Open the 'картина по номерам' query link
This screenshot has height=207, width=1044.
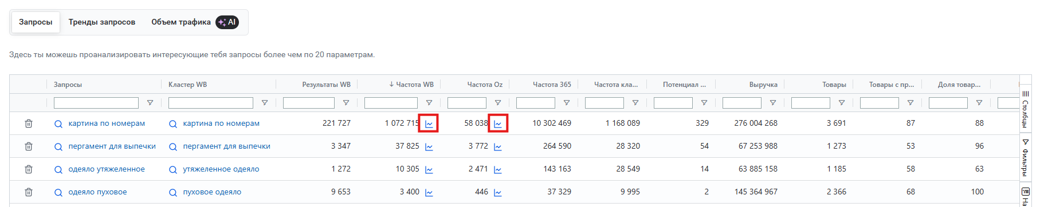click(107, 124)
